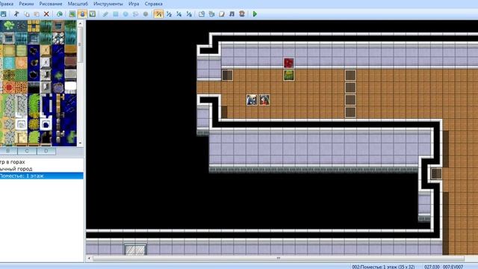
Task: Click the green Undo icon
Action: pyautogui.click(x=60, y=14)
